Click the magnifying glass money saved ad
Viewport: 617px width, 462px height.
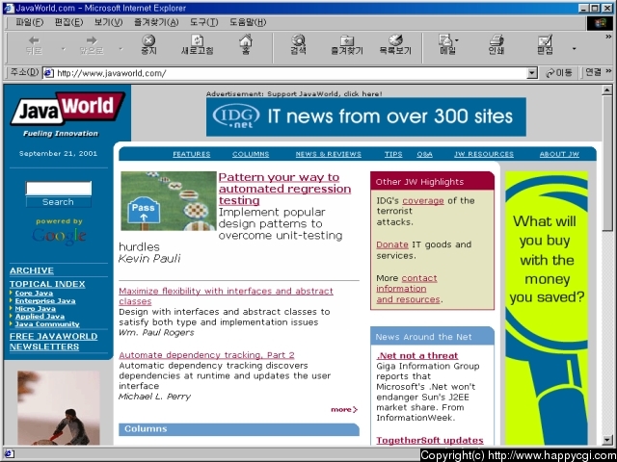click(x=547, y=308)
